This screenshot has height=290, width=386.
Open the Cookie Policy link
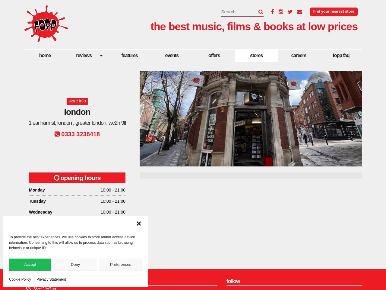pos(20,279)
